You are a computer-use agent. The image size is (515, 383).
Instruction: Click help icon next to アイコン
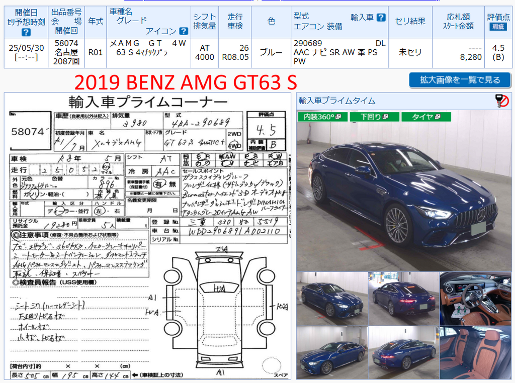184,31
